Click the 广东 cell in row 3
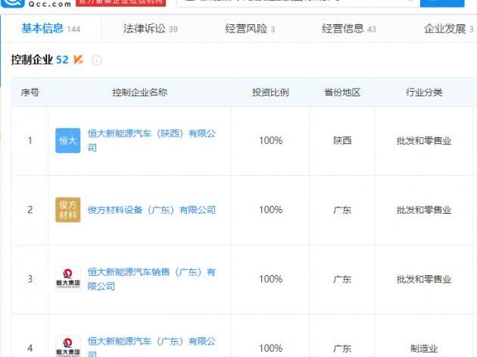The width and height of the screenshot is (477, 357). pyautogui.click(x=342, y=279)
